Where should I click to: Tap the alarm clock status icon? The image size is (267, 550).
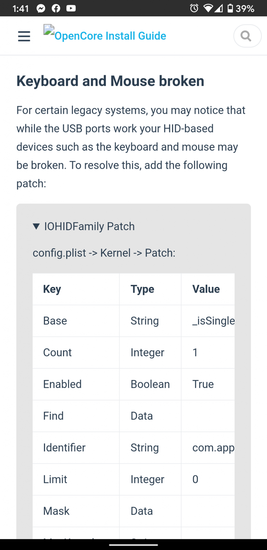[x=194, y=8]
